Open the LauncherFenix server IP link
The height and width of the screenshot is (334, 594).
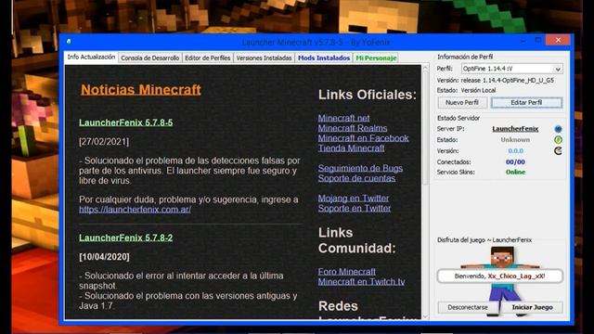[x=515, y=129]
